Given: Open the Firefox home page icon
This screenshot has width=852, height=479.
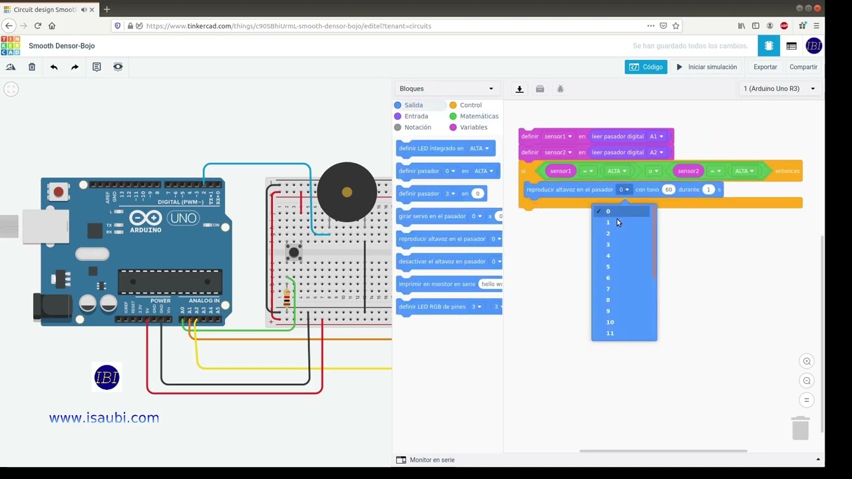Looking at the screenshot, I should click(x=52, y=26).
